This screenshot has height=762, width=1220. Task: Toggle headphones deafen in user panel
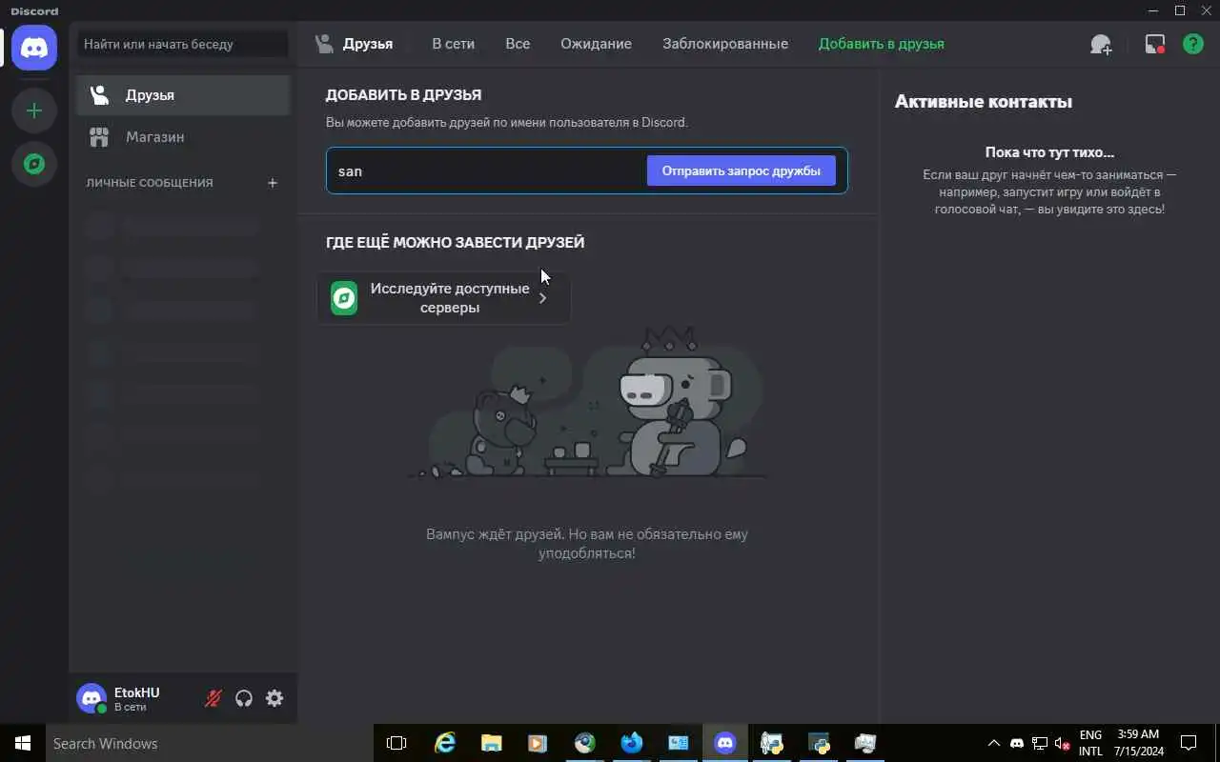pyautogui.click(x=244, y=698)
